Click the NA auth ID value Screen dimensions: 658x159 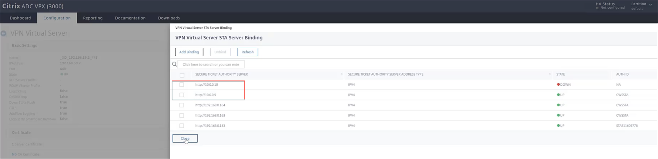(618, 85)
